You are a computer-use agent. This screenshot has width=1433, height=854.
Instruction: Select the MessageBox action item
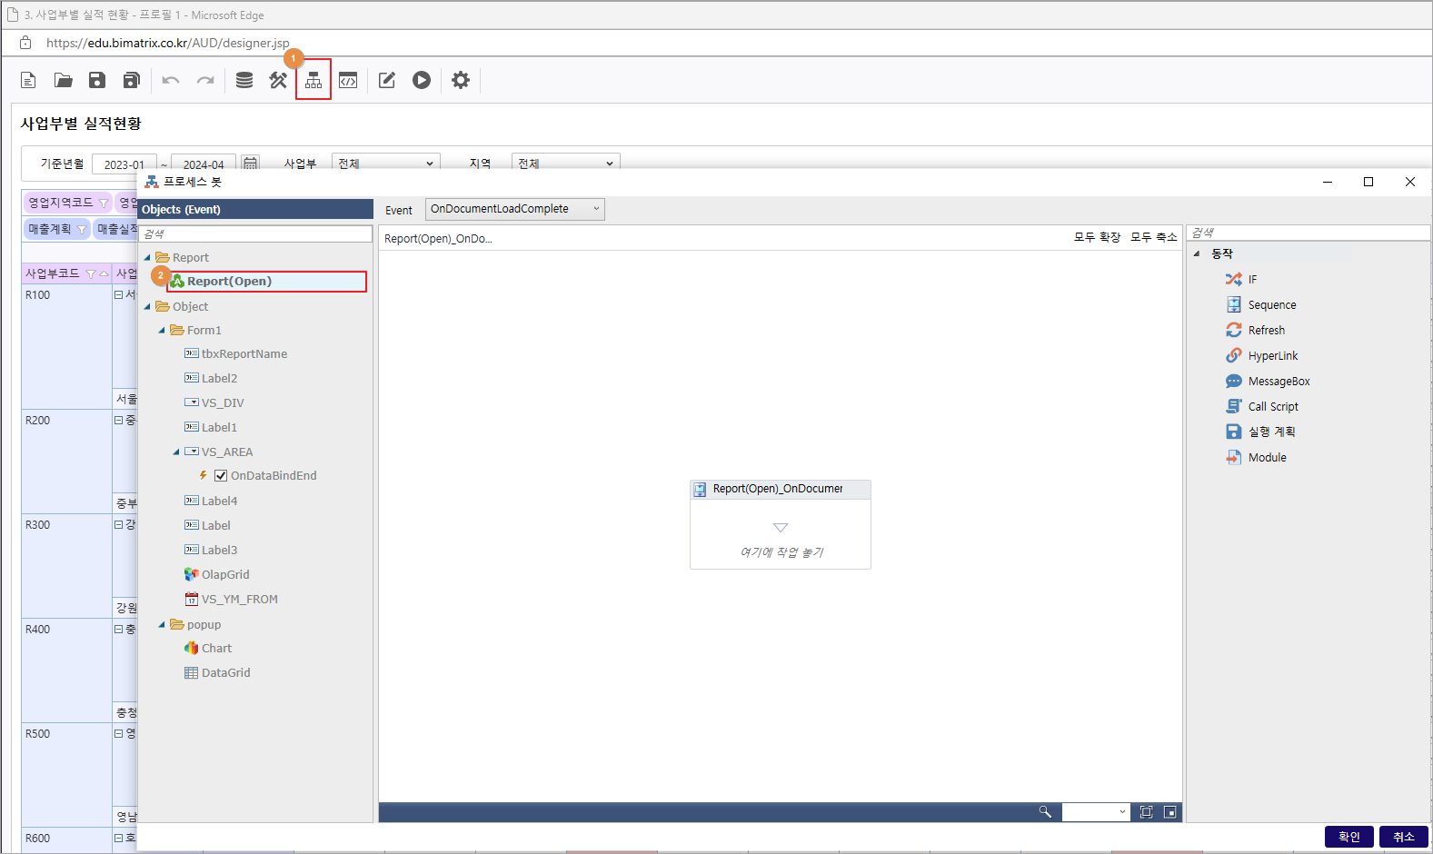1269,382
